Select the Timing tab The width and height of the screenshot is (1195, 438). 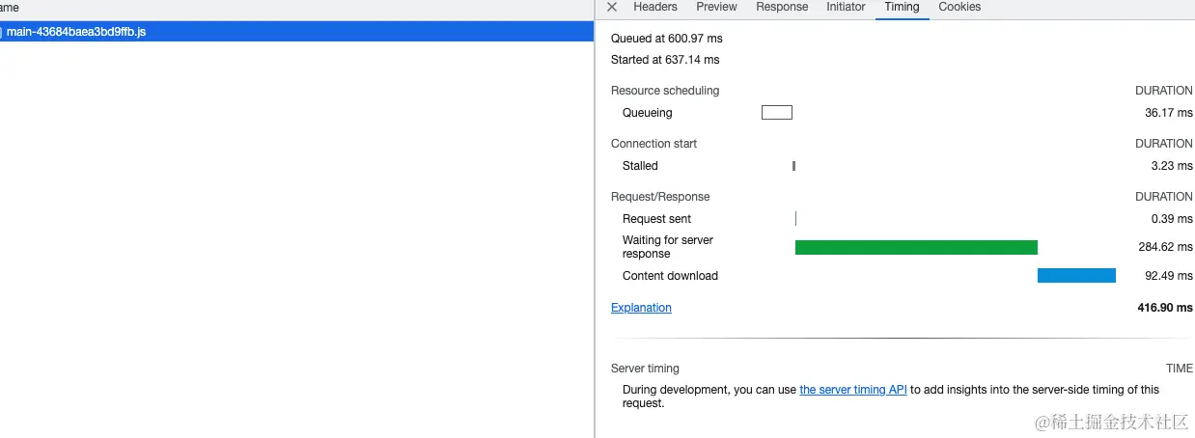point(902,7)
